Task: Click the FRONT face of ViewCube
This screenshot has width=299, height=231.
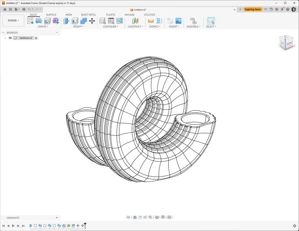Action: click(289, 44)
